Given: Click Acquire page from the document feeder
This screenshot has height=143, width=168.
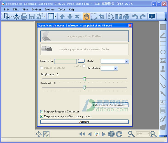Looking at the screenshot, I should pyautogui.click(x=85, y=49).
